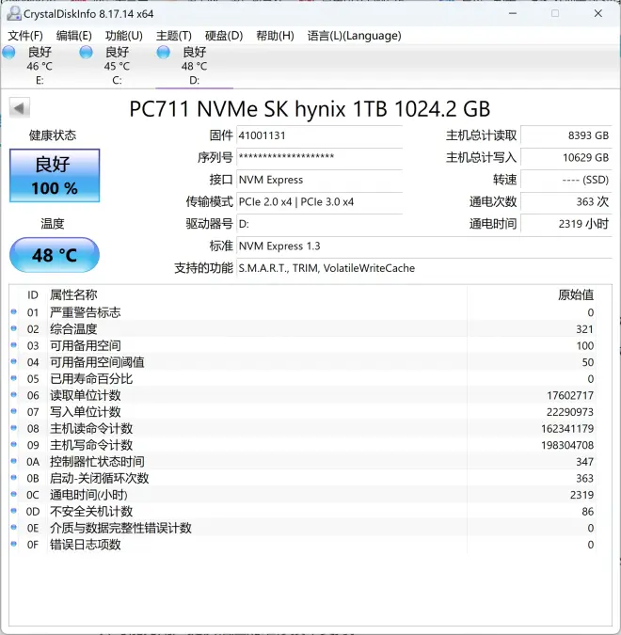Click the 原始值 column header
The height and width of the screenshot is (635, 621).
576,294
